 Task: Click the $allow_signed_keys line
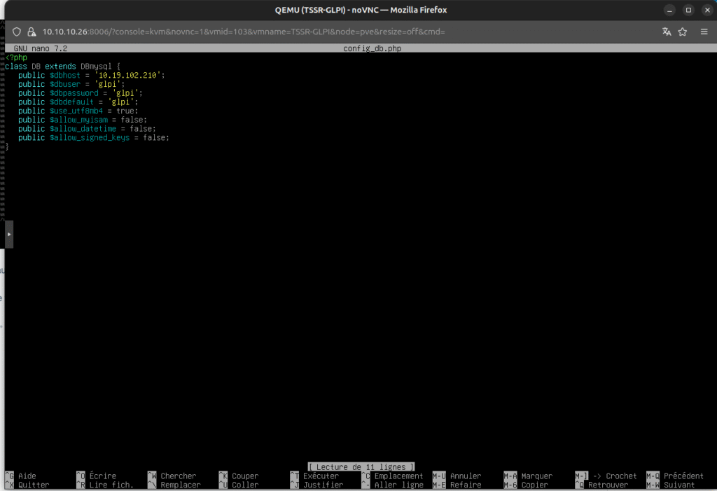point(94,138)
